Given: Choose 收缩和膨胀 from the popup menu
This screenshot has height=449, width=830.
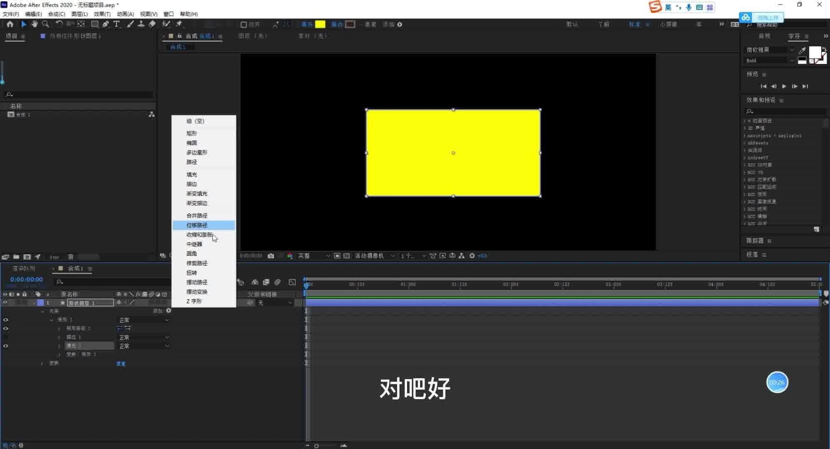Looking at the screenshot, I should [199, 235].
